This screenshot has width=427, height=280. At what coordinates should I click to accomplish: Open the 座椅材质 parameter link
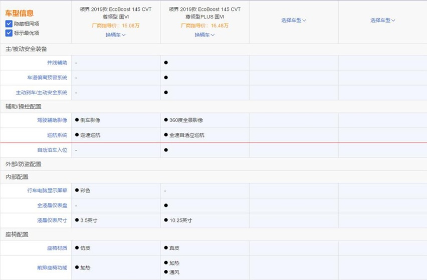point(57,248)
